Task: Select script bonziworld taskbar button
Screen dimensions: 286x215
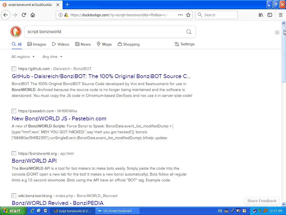Action: [x=73, y=211]
